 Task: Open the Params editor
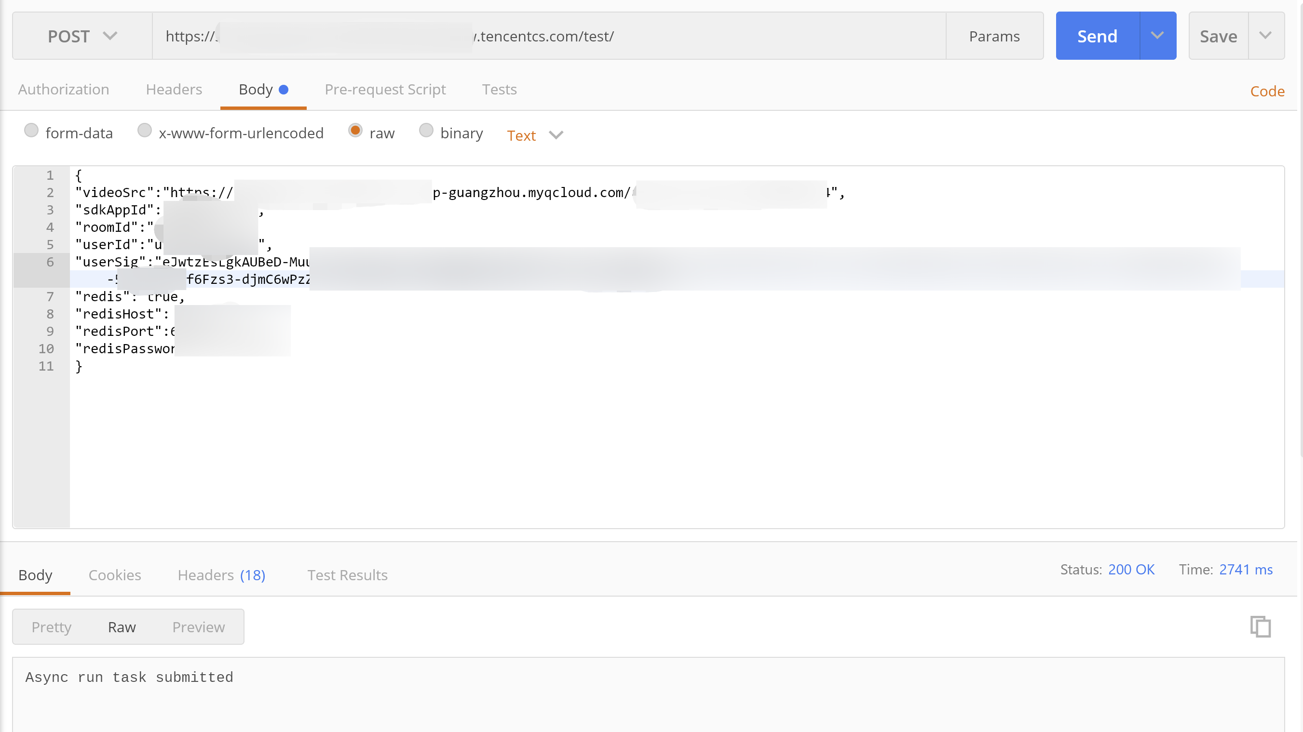(x=994, y=36)
